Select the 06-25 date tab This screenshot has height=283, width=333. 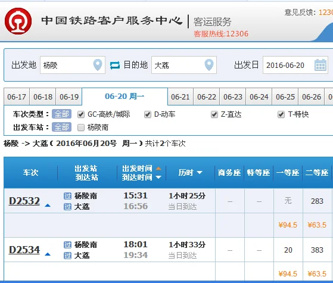[x=285, y=97]
